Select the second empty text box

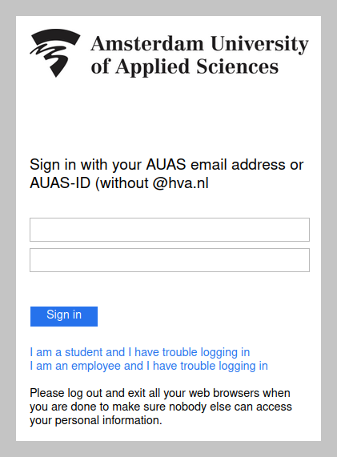pos(170,260)
